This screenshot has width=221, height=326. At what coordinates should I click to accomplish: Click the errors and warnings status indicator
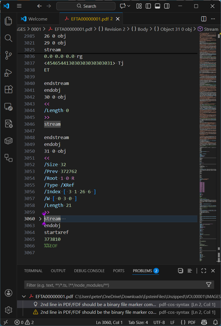(24, 323)
